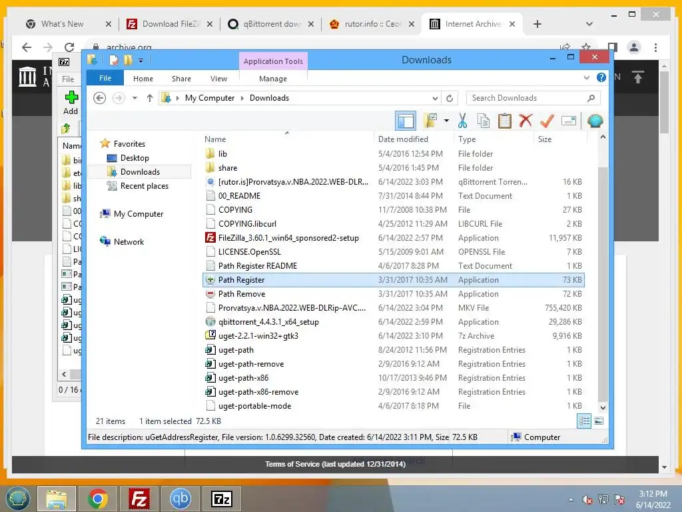Toggle the preview pane layout icon
Viewport: 682px width, 512px height.
point(406,121)
